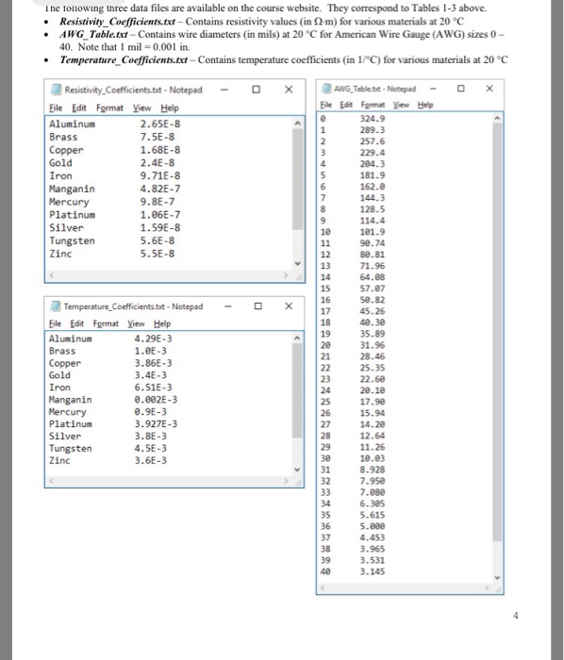The height and width of the screenshot is (660, 564).
Task: Maximize the Temperature_Coefficients Notepad window
Action: click(258, 306)
